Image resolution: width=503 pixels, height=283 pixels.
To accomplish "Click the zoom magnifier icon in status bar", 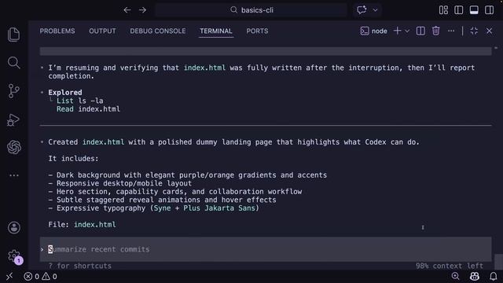I will pos(455,276).
